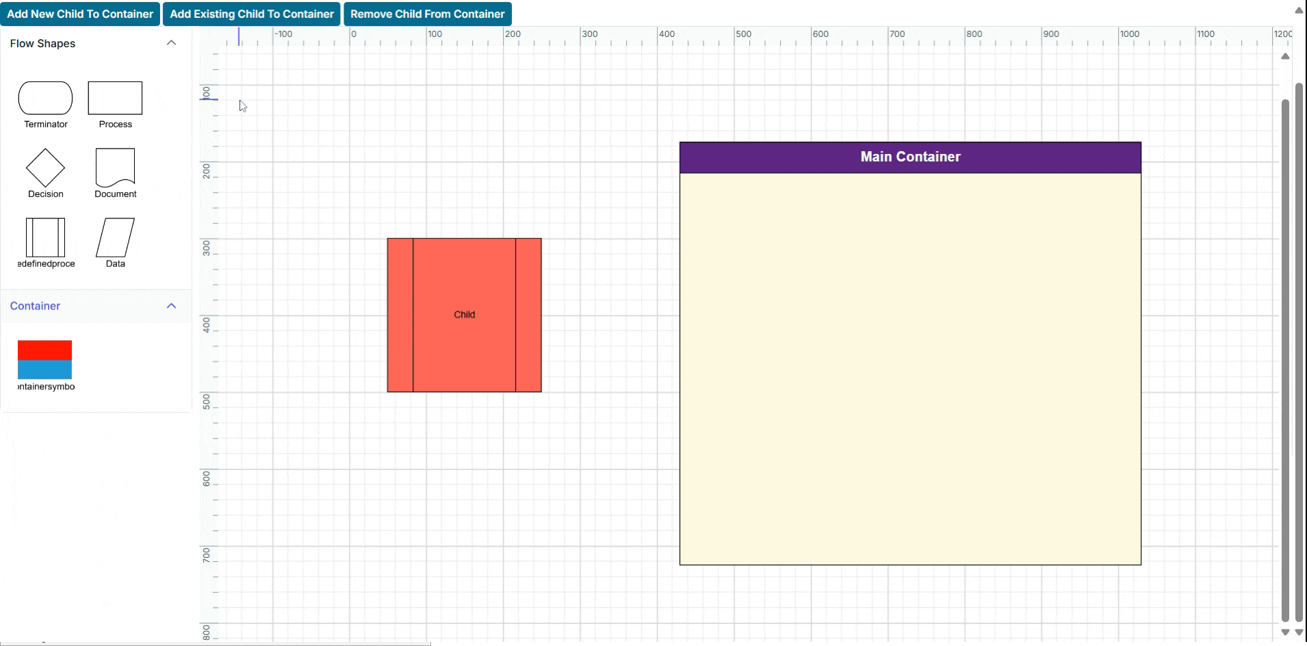Click the diagram scroll up arrow
1307x646 pixels.
pyautogui.click(x=1285, y=56)
